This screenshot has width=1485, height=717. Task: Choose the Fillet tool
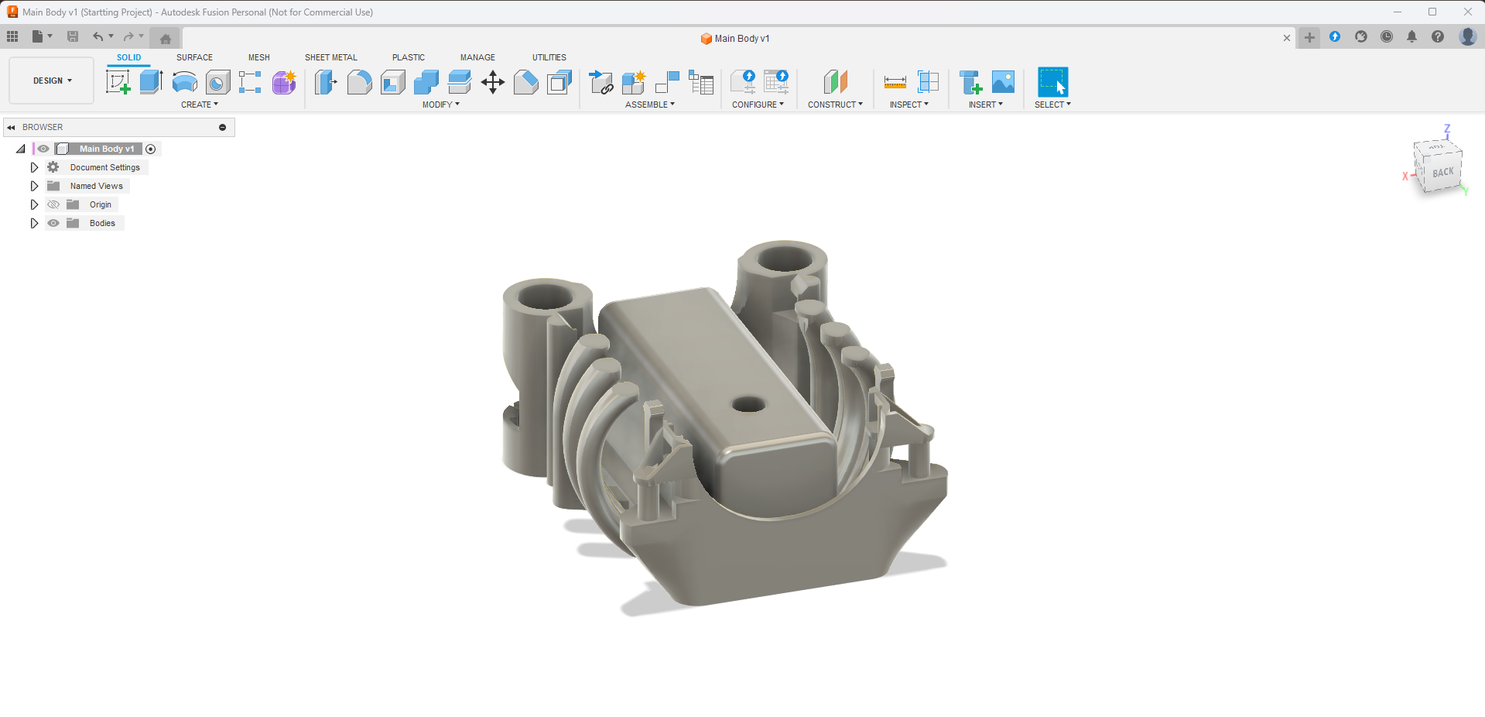[359, 82]
